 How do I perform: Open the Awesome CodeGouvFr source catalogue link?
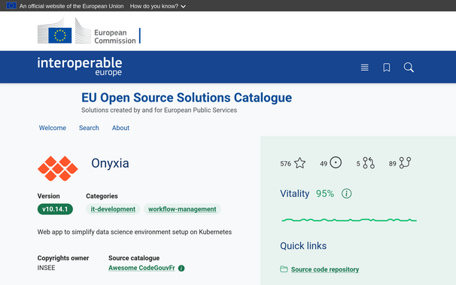141,268
